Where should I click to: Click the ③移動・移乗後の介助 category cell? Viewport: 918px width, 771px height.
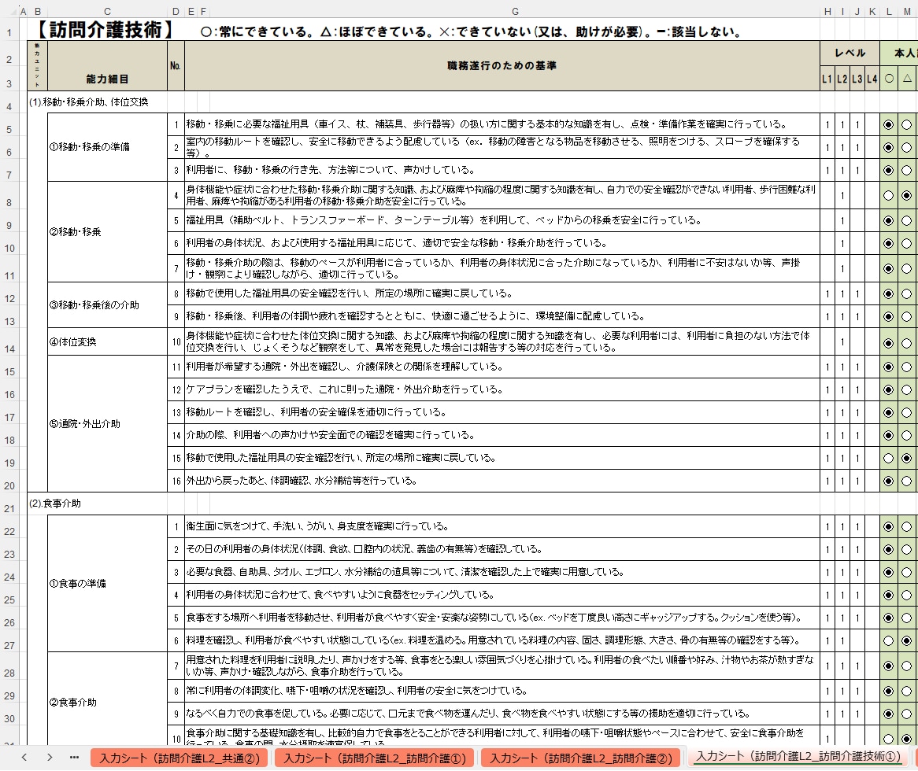coord(107,304)
